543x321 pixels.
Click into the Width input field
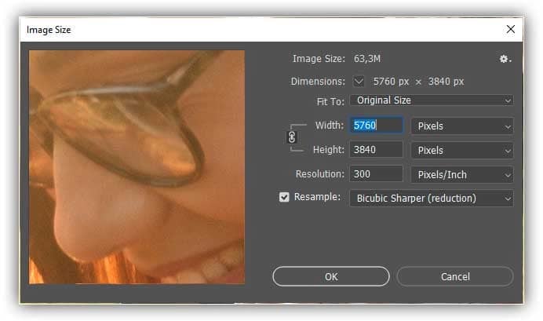(376, 125)
